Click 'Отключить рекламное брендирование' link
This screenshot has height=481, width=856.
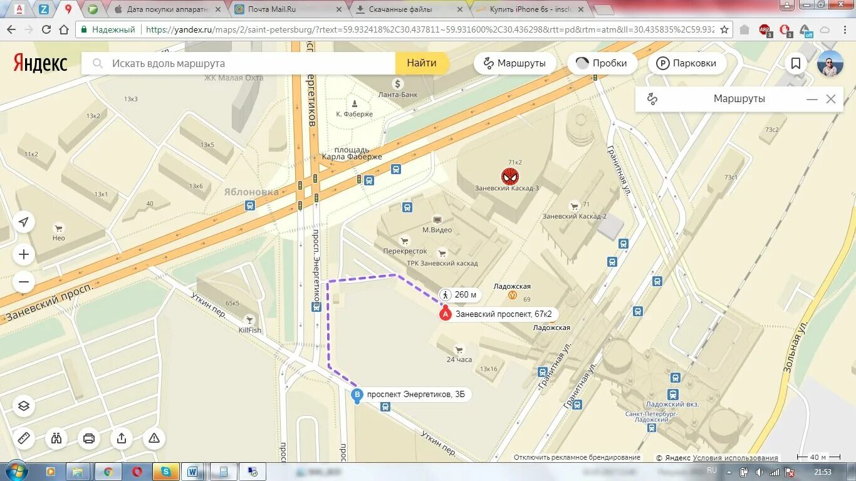tap(577, 457)
